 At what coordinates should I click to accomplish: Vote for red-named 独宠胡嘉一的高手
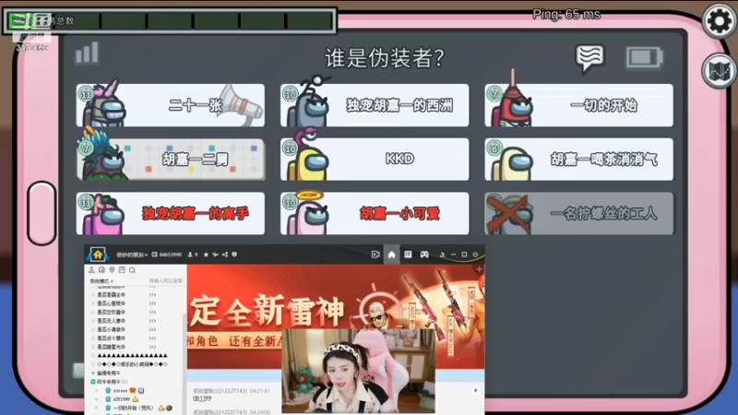click(171, 213)
